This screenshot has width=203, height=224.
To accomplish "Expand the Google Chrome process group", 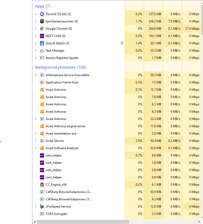I will point(36,29).
